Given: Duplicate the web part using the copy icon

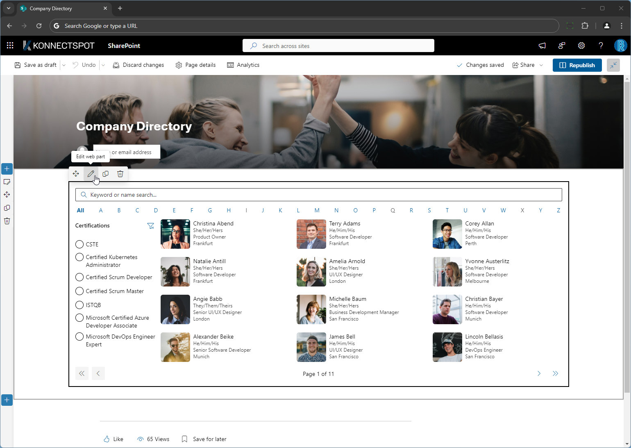Looking at the screenshot, I should [105, 174].
